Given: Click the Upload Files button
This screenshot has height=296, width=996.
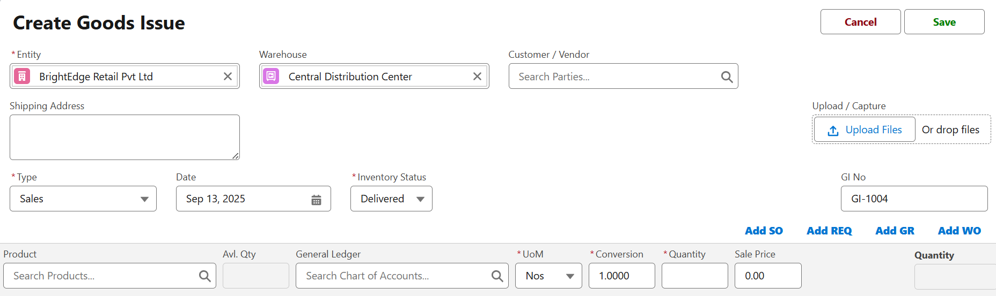Looking at the screenshot, I should [x=864, y=130].
